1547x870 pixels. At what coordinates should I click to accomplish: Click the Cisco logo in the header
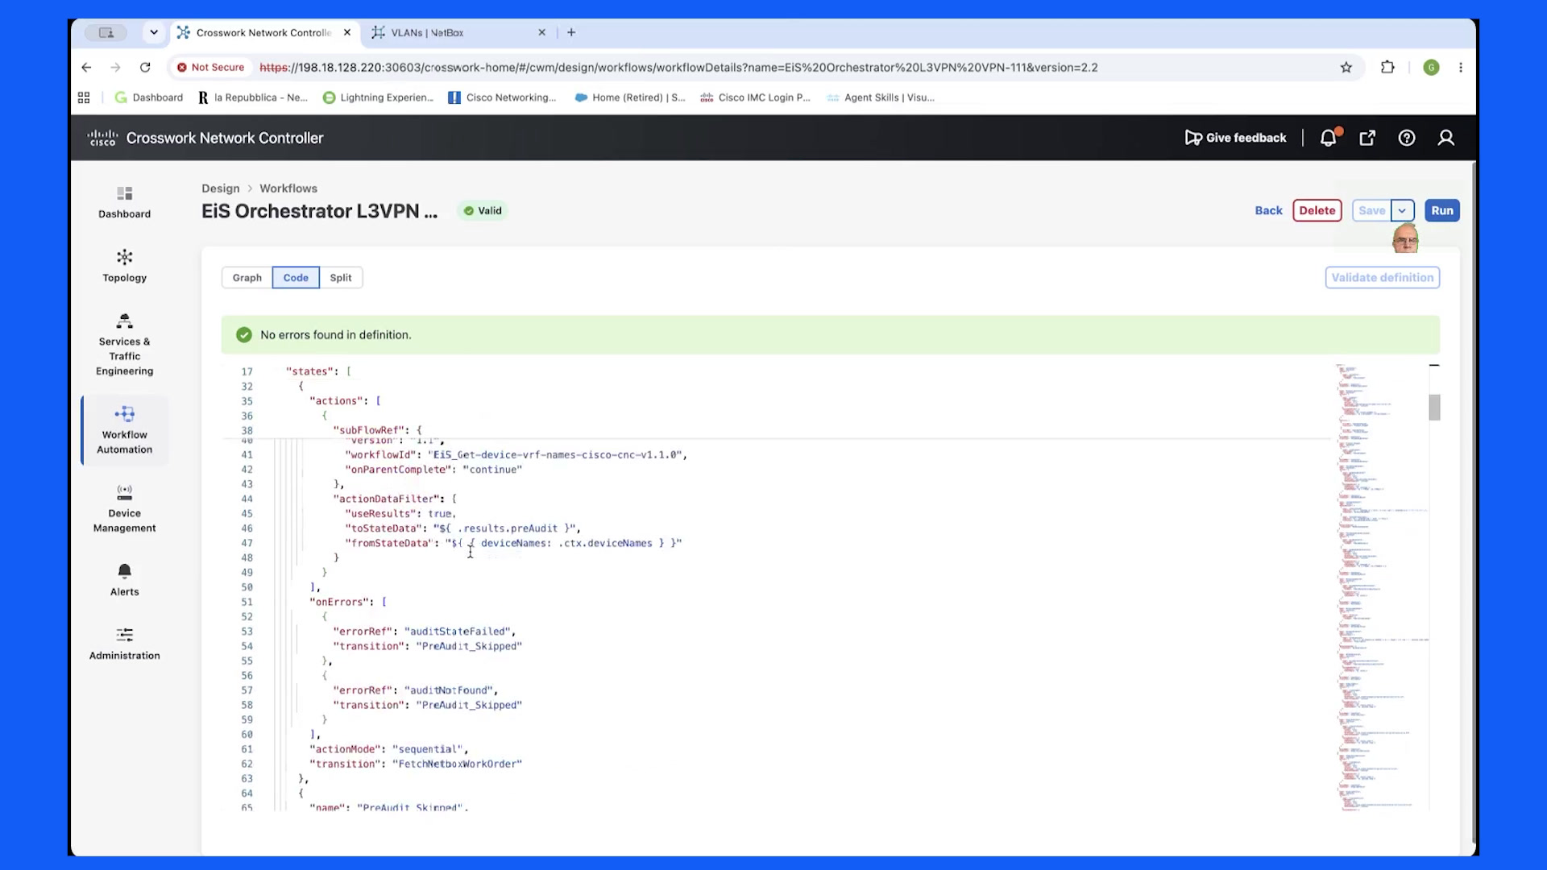tap(102, 138)
